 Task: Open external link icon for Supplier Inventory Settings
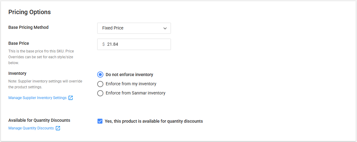[x=70, y=98]
